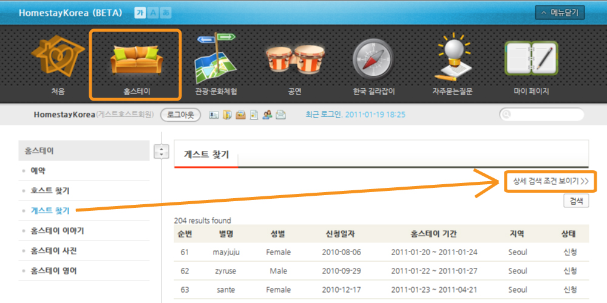Switch language to Japanese with あ button

point(166,13)
